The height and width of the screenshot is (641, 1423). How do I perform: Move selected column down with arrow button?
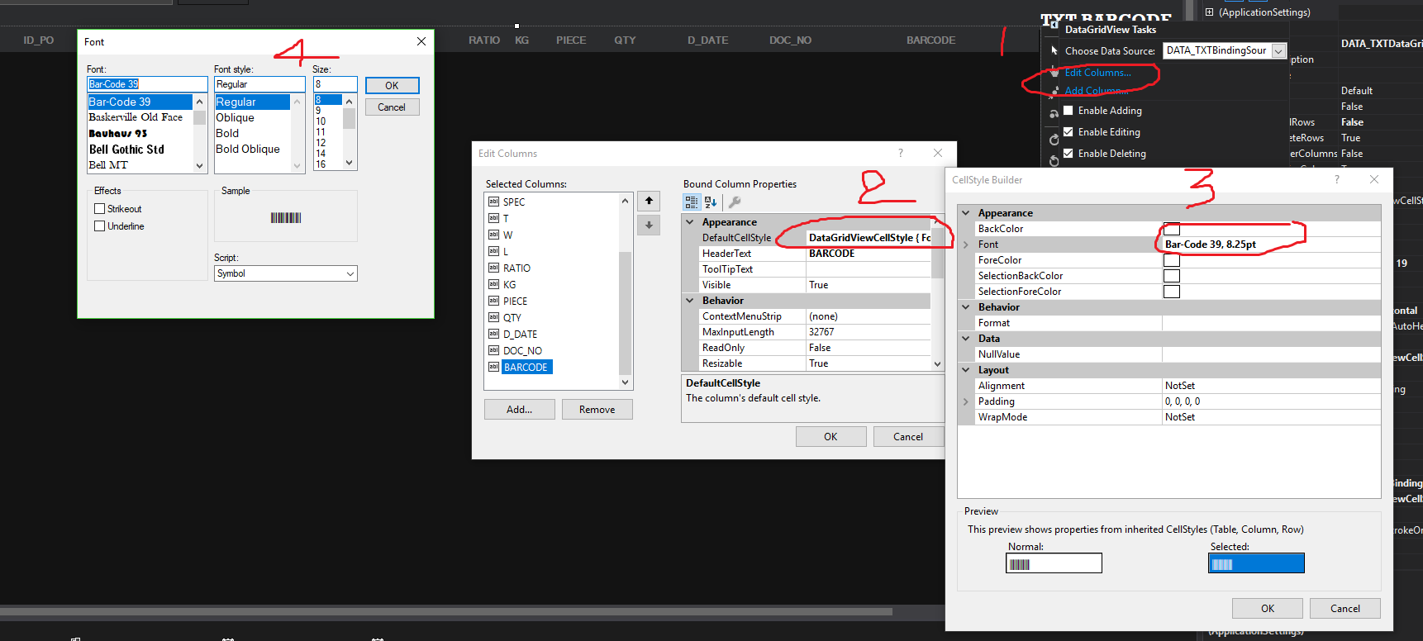649,225
